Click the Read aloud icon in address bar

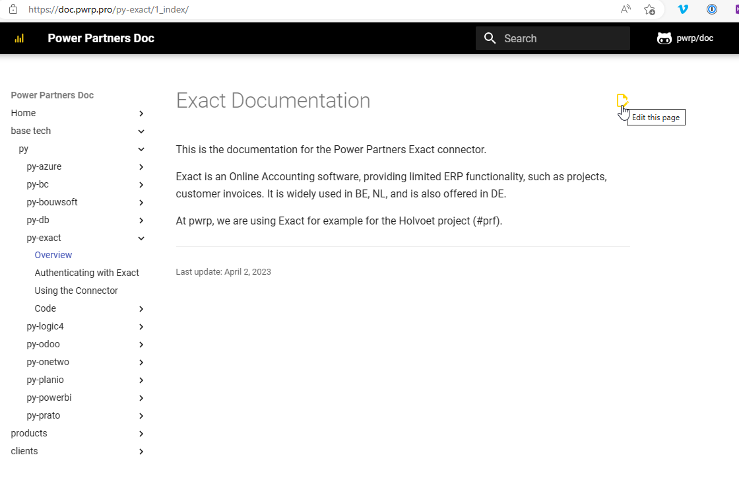[626, 9]
